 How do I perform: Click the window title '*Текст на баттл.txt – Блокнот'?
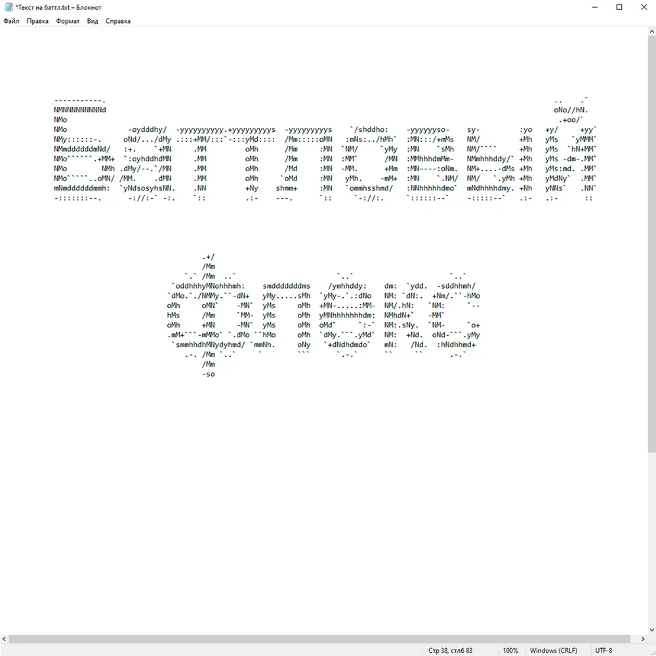coord(58,7)
